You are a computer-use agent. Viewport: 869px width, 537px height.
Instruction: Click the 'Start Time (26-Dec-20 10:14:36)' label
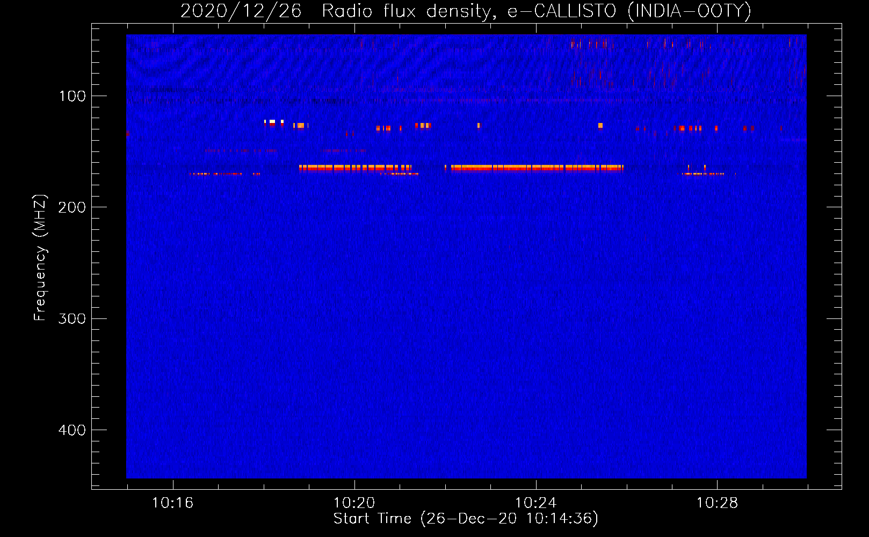(x=466, y=519)
